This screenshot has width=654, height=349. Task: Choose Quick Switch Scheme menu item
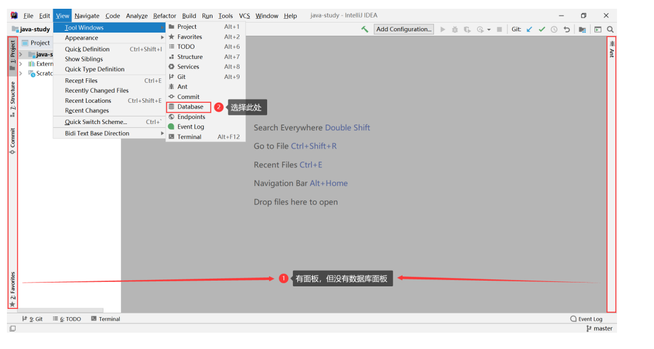pyautogui.click(x=109, y=122)
